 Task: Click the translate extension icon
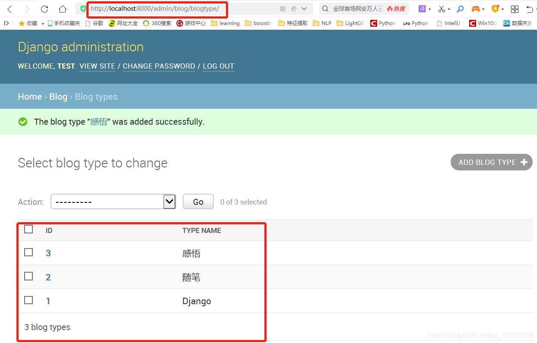click(422, 9)
